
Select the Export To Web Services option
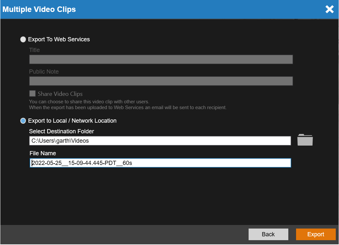point(23,39)
